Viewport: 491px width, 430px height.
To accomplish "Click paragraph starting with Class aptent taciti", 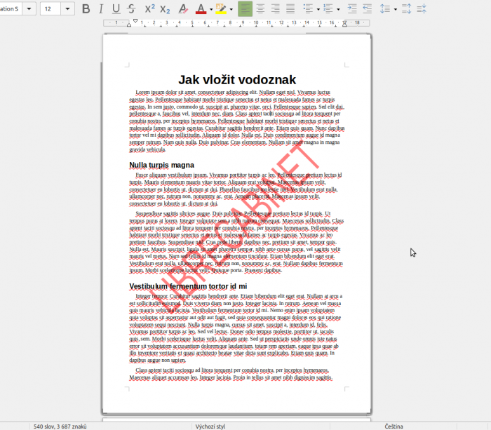I will pyautogui.click(x=231, y=374).
